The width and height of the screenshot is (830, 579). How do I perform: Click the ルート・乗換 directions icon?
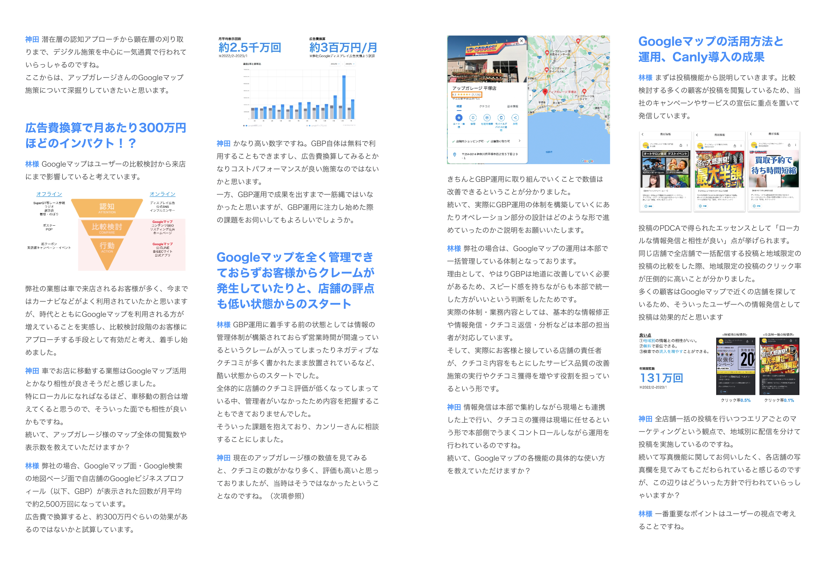[459, 118]
